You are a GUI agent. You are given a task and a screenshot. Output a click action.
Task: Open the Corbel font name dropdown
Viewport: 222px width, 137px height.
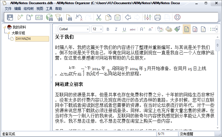(x=88, y=29)
